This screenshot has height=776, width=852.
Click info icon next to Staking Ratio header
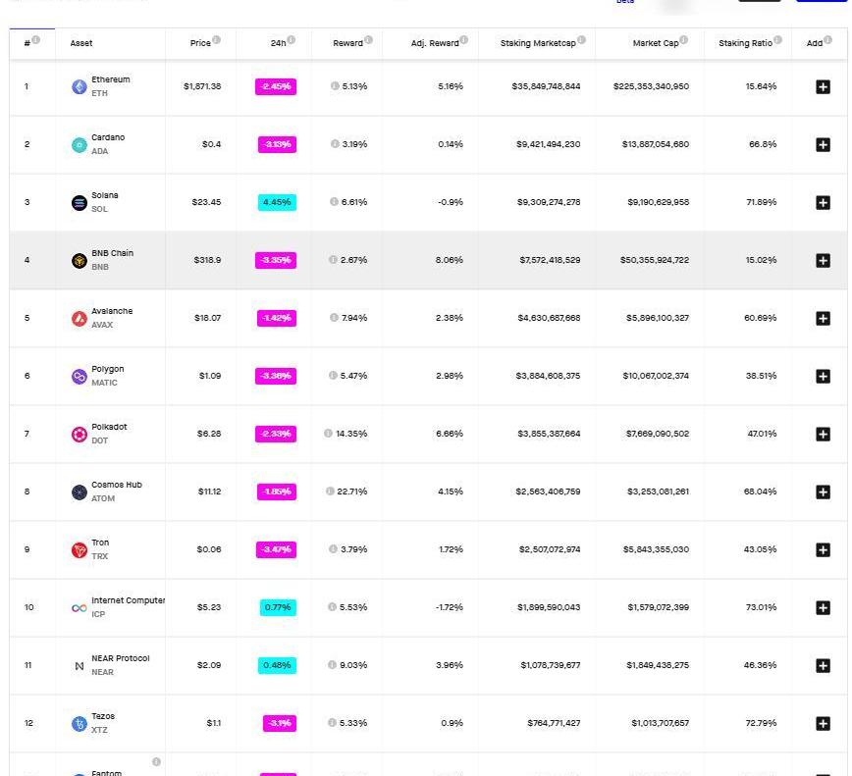pyautogui.click(x=777, y=40)
